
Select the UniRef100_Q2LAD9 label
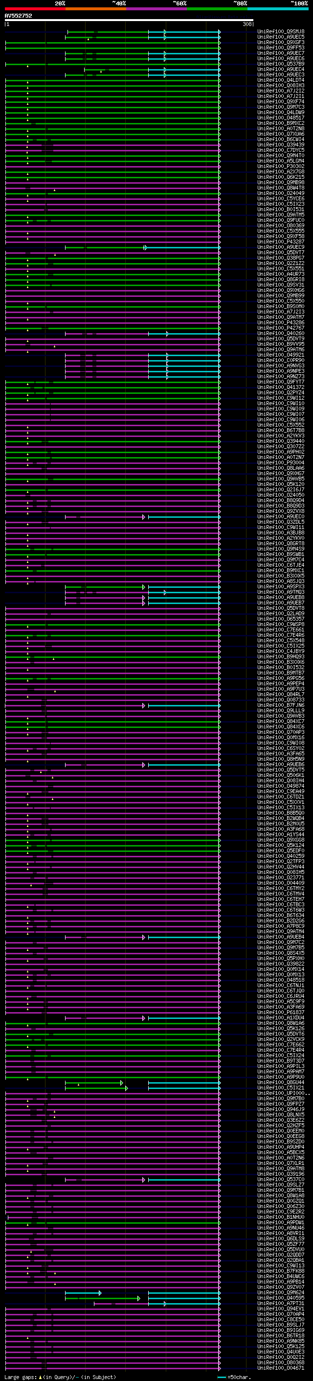[x=281, y=613]
